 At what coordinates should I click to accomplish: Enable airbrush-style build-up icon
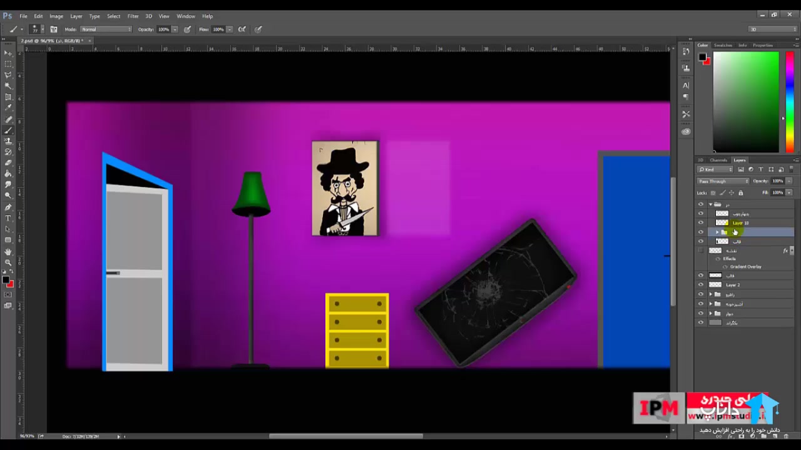point(242,29)
